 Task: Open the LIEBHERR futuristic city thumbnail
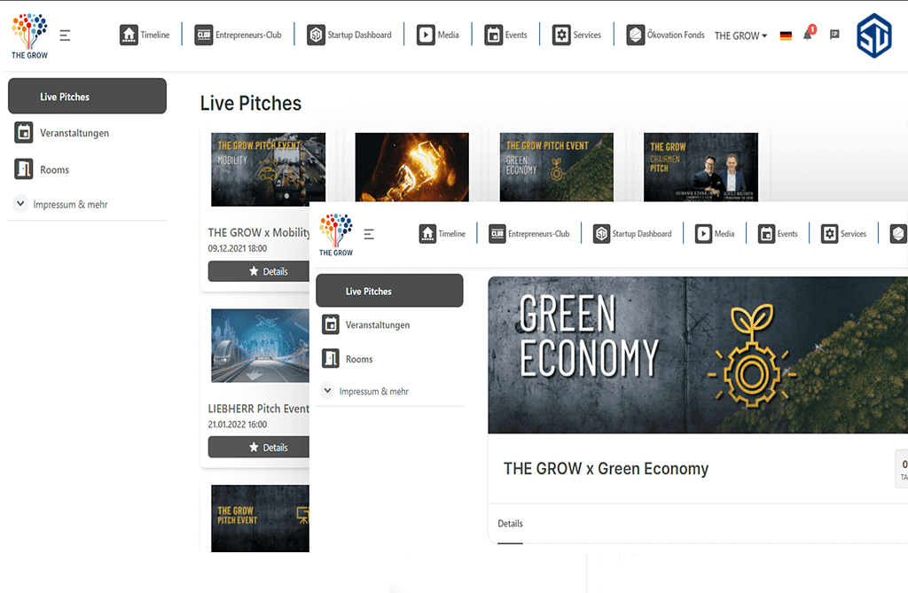tap(260, 345)
